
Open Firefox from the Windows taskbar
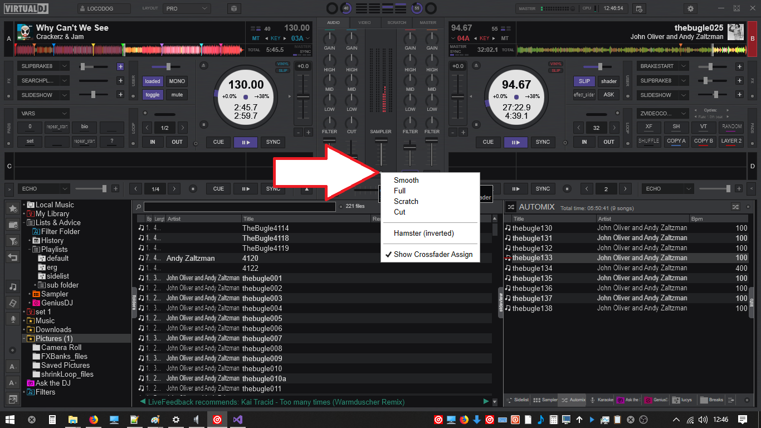[93, 420]
